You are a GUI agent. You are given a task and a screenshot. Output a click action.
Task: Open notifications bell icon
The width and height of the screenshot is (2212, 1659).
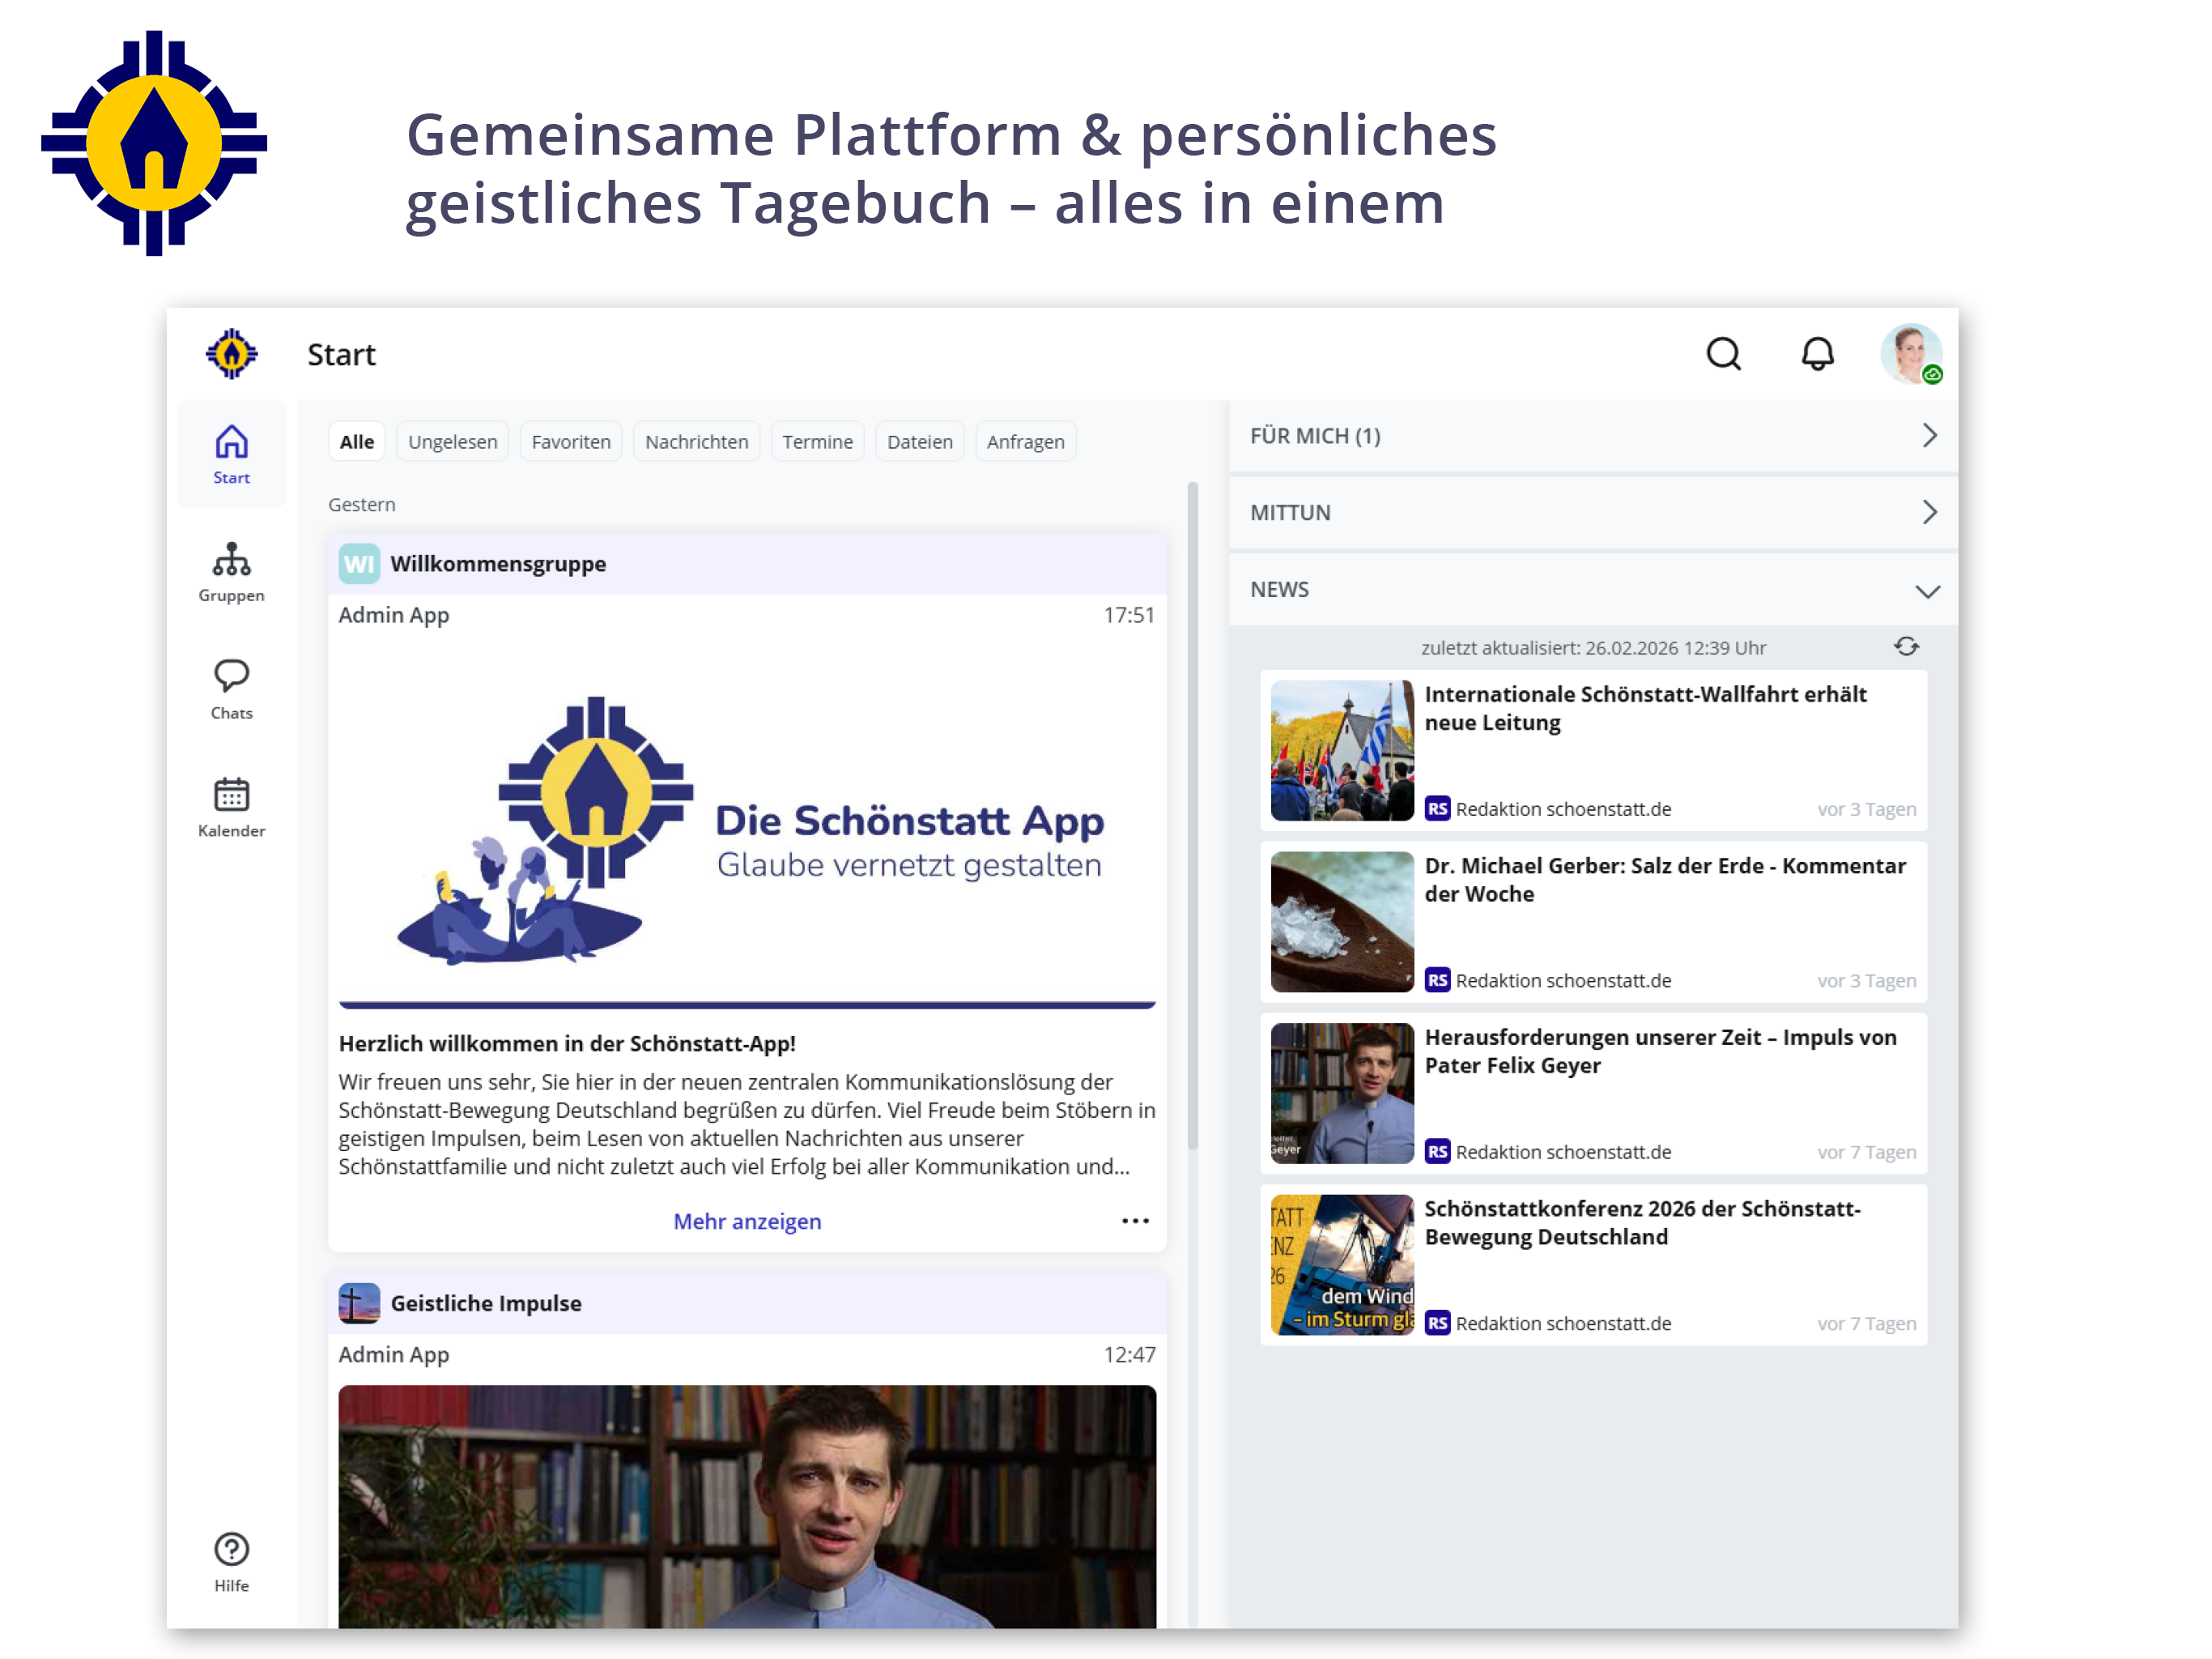[x=1817, y=354]
